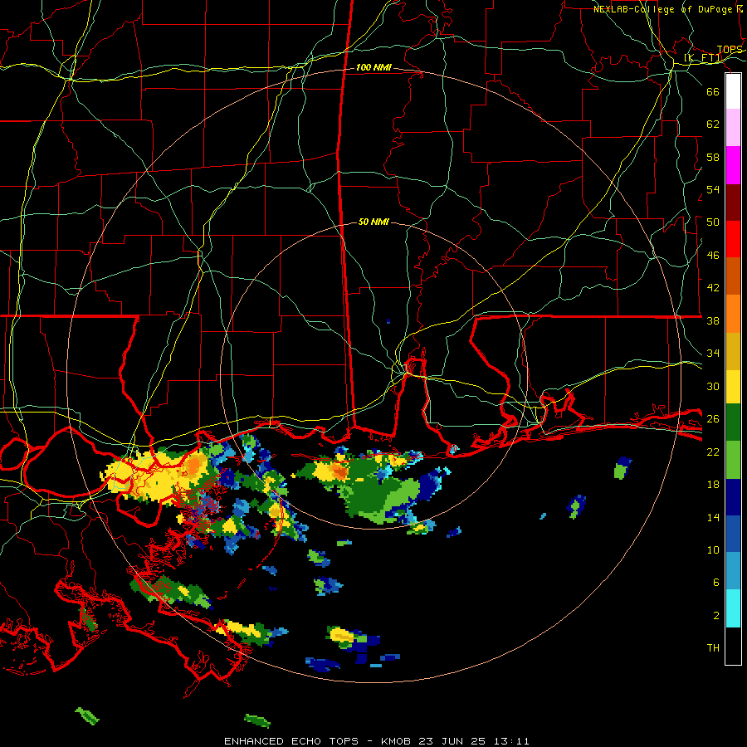Click the legend value '42'

point(713,288)
